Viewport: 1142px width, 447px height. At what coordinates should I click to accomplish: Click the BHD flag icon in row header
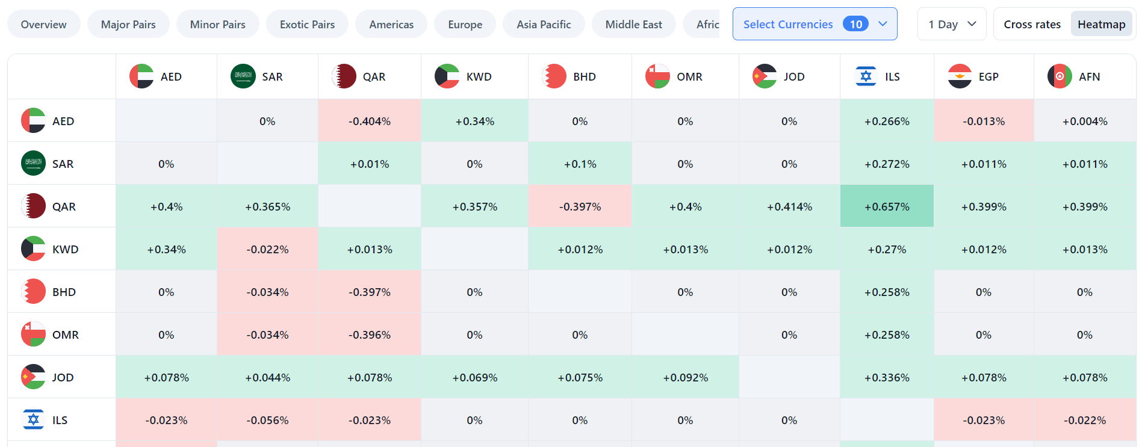[33, 292]
